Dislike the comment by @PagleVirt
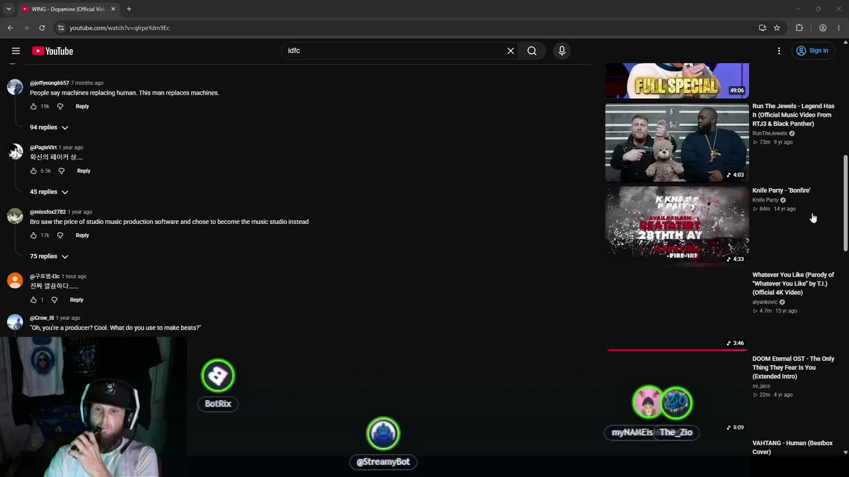Viewport: 849px width, 477px height. pos(61,171)
